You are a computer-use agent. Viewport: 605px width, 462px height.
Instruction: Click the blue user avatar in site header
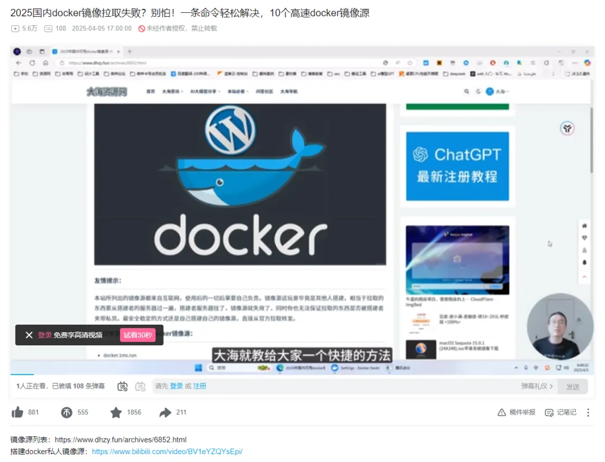pyautogui.click(x=490, y=91)
